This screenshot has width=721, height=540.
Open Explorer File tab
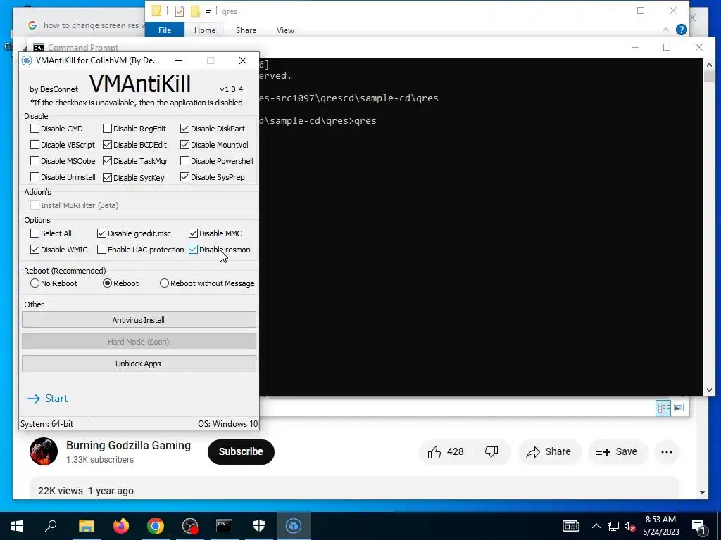click(x=165, y=30)
